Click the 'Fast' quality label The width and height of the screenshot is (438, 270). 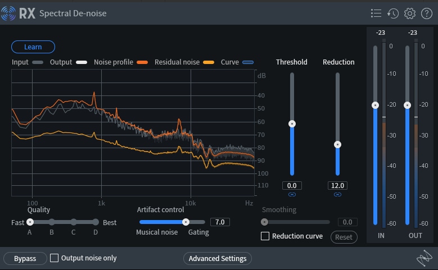pos(17,223)
